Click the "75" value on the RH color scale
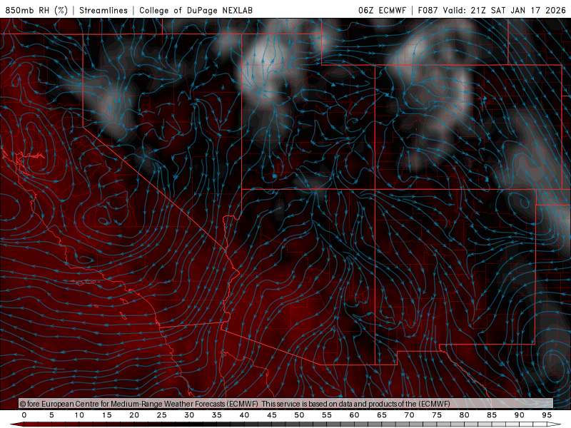Viewport: 571px width, 428px height. coord(437,415)
